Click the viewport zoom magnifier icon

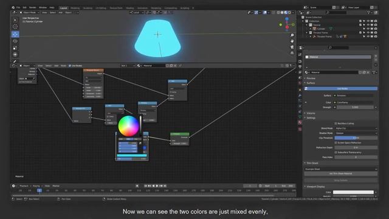coord(292,35)
